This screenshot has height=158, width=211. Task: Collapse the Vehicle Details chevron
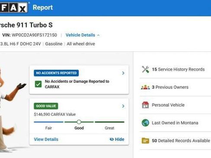(x=99, y=35)
